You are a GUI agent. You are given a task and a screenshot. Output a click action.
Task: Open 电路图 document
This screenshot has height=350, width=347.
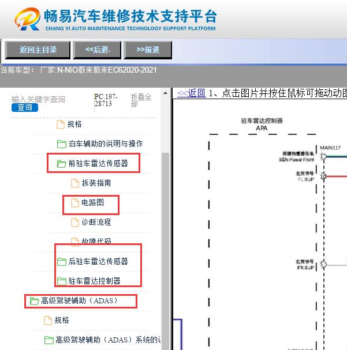tap(92, 203)
